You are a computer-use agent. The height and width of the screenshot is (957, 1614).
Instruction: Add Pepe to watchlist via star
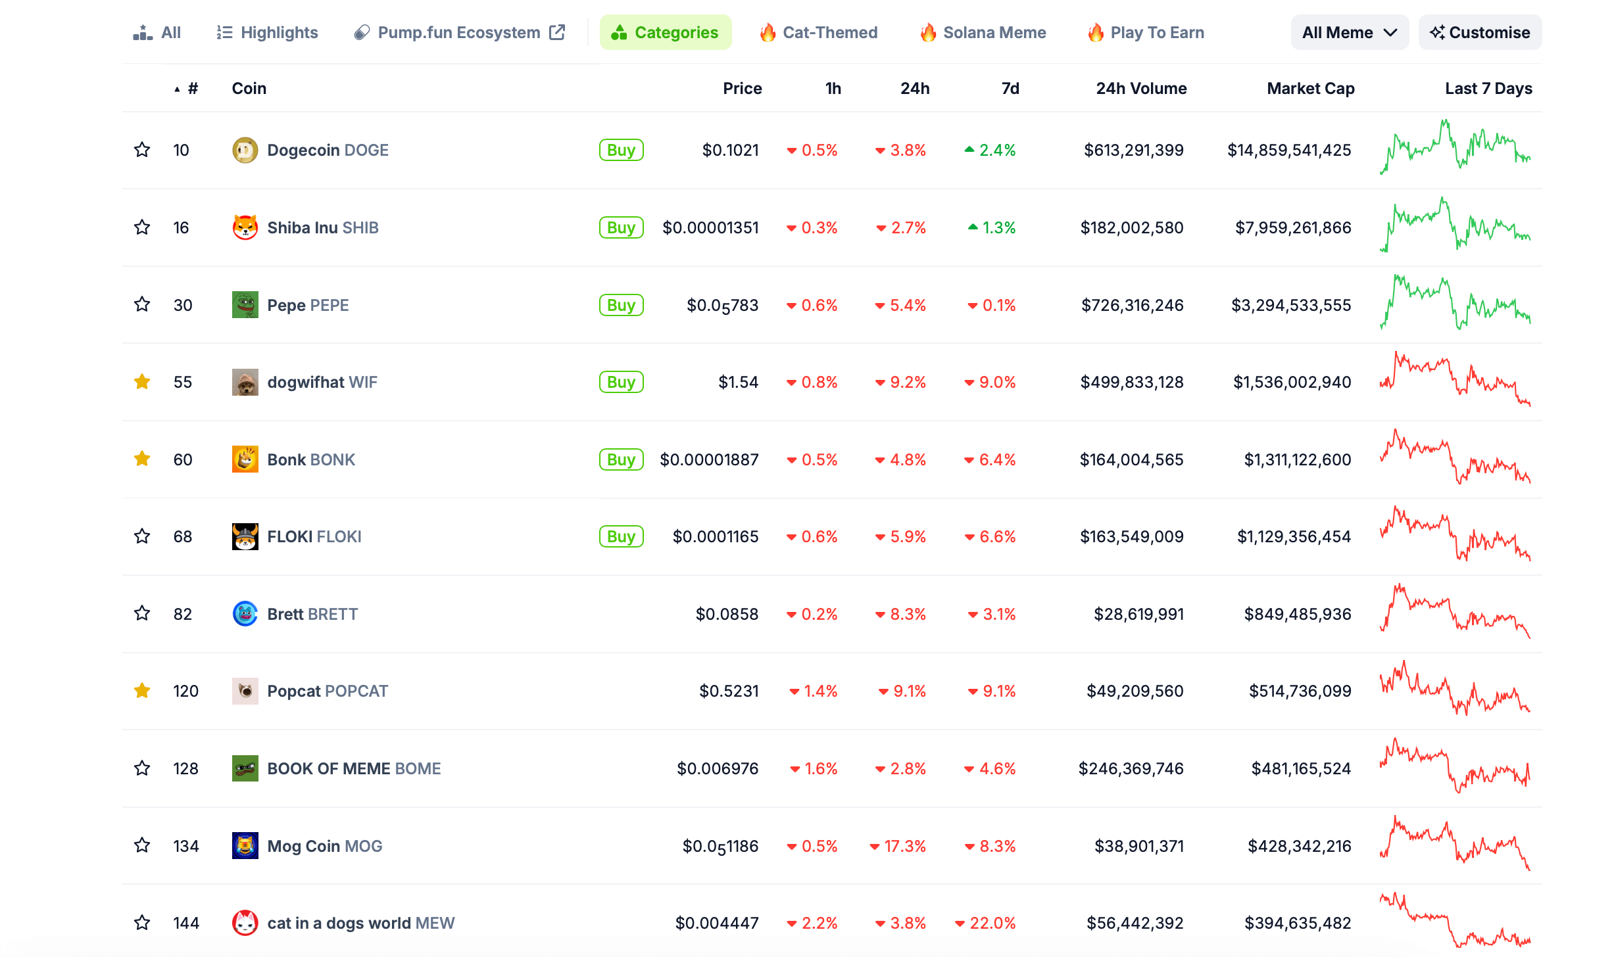142,304
